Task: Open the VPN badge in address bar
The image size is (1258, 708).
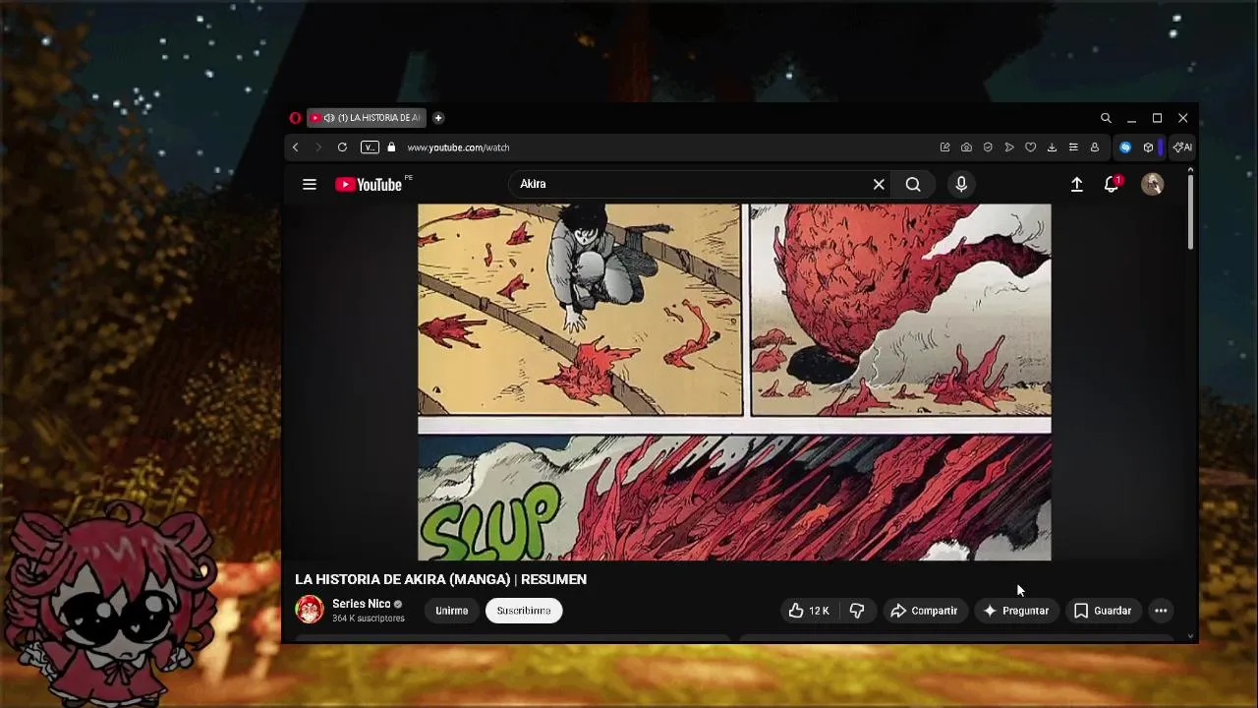Action: [x=370, y=147]
